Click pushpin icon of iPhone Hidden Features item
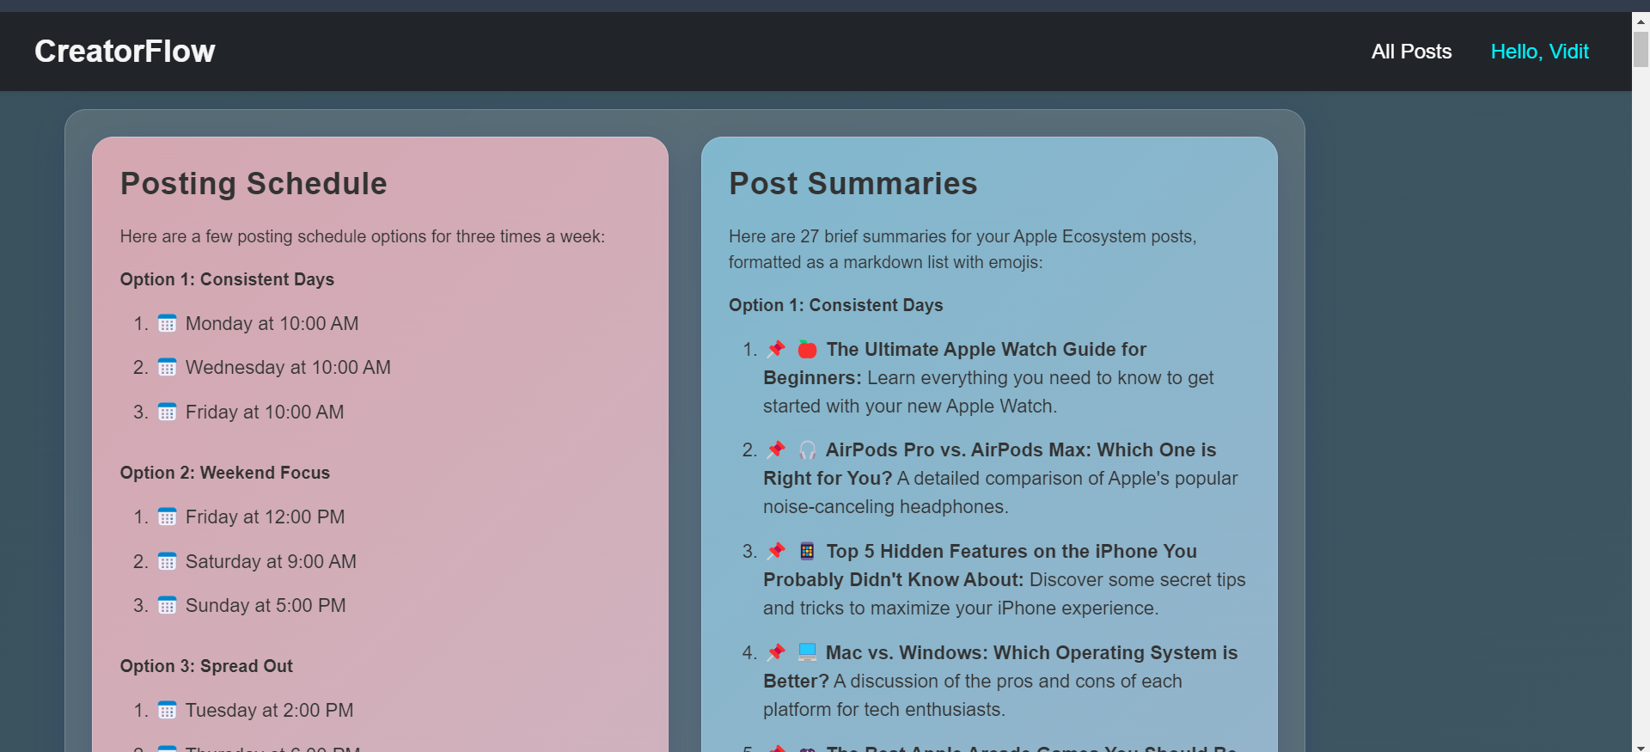 [776, 551]
